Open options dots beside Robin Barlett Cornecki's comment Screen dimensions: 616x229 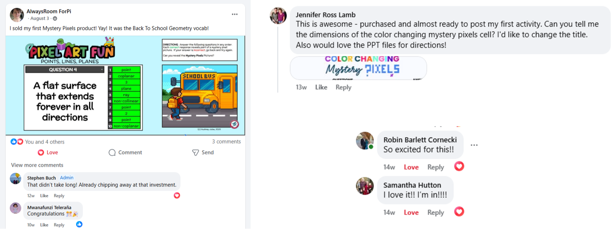pyautogui.click(x=474, y=145)
